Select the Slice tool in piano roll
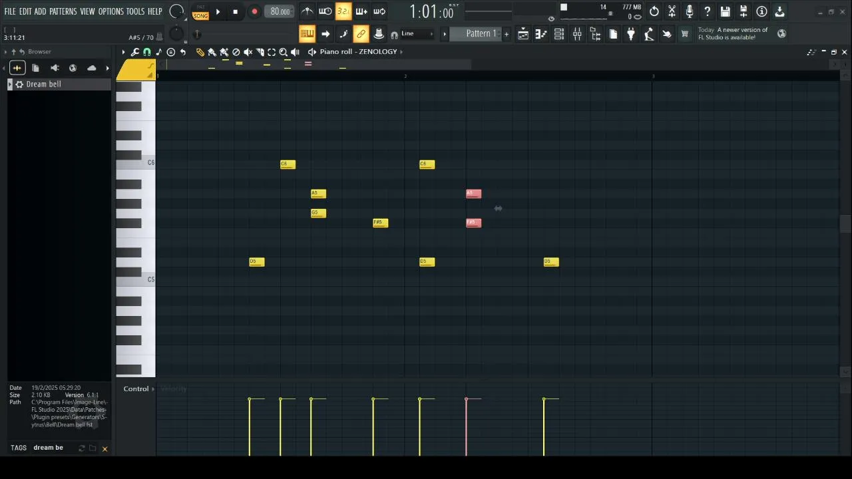This screenshot has width=852, height=479. 260,52
